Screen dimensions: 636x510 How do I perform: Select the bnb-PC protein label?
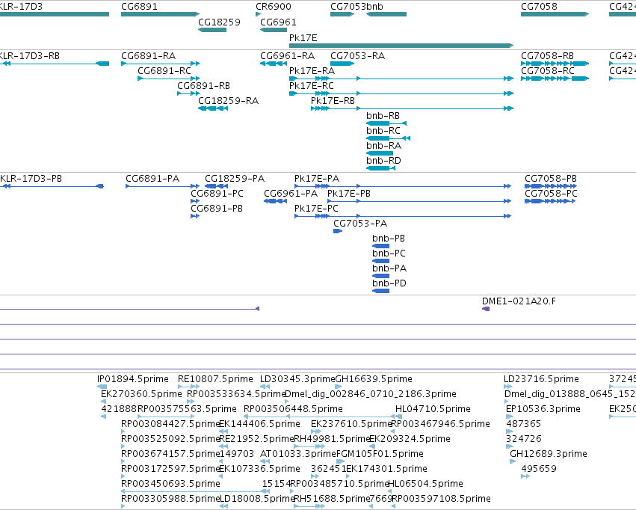[389, 254]
